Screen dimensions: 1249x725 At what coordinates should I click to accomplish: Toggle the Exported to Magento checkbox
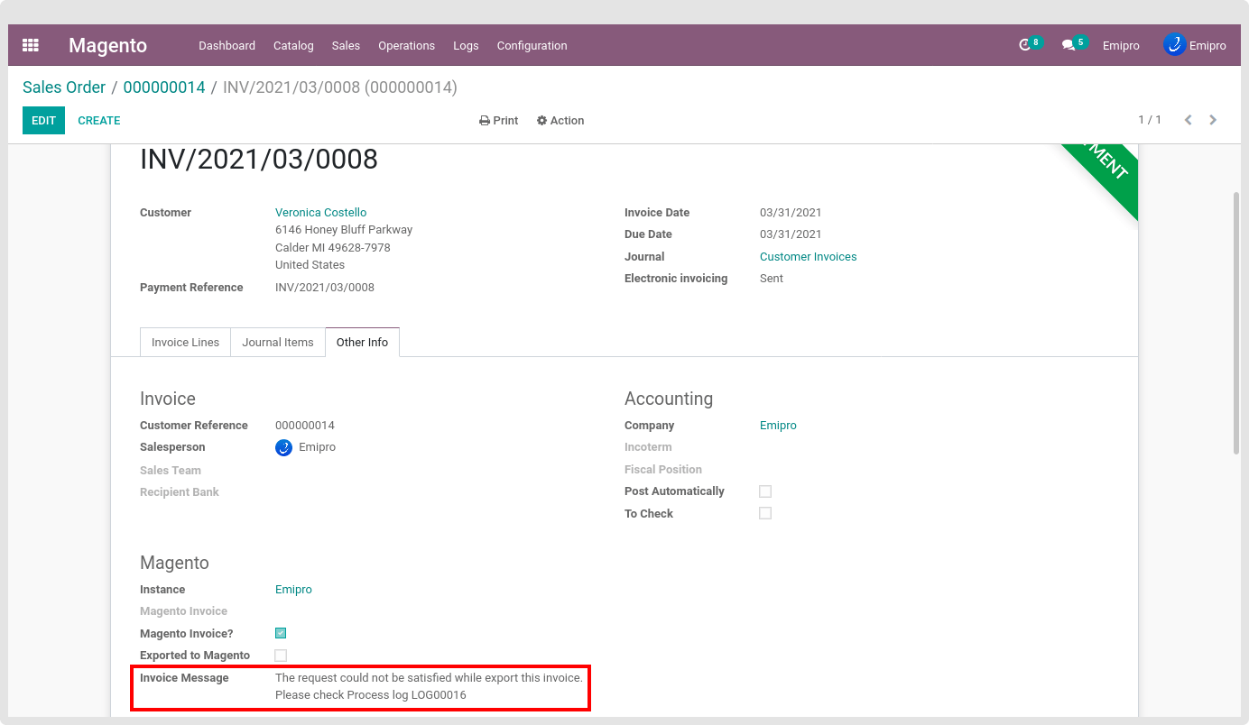(x=281, y=656)
